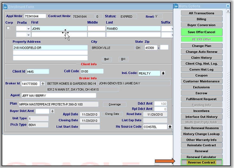This screenshot has width=234, height=168.
Task: Open the Hs Source Code list arrow
Action: 170,127
